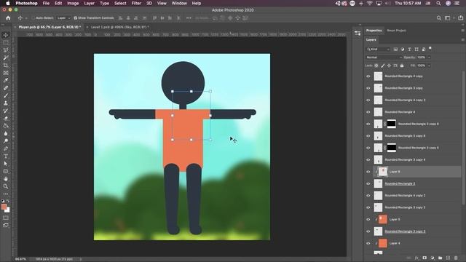This screenshot has height=262, width=466.
Task: Hide the Layer 4 layer
Action: pyautogui.click(x=368, y=243)
